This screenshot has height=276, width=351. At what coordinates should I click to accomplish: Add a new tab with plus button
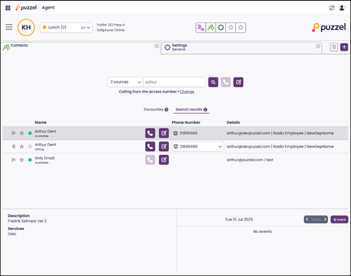pos(344,47)
